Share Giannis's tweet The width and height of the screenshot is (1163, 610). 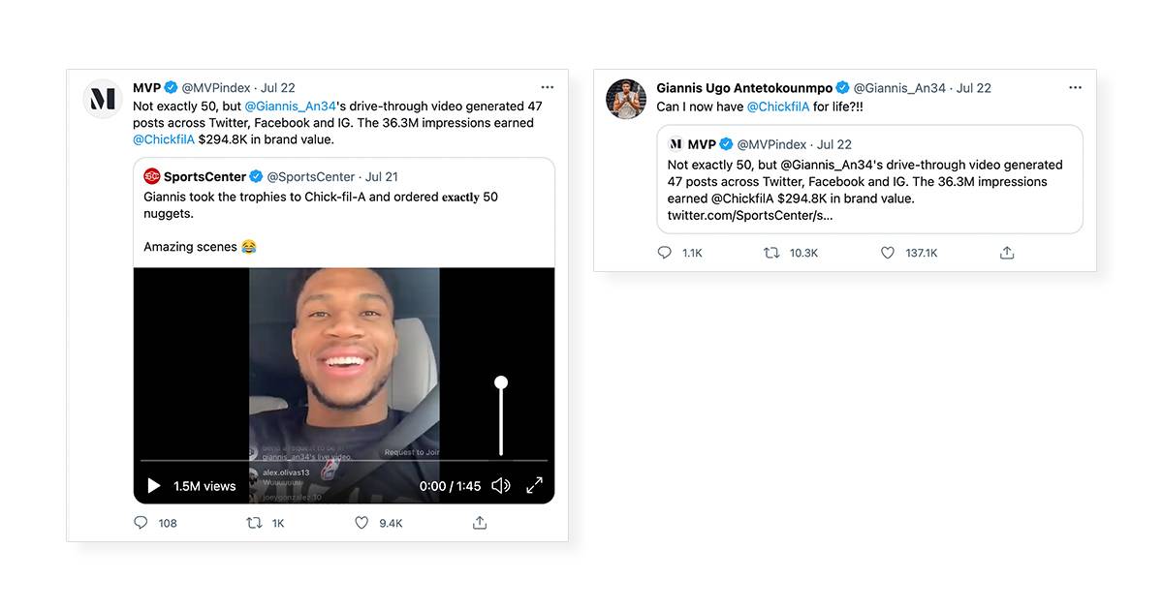click(1007, 253)
